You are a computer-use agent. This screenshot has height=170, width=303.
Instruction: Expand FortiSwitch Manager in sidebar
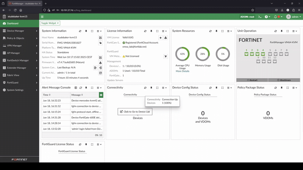click(x=20, y=60)
